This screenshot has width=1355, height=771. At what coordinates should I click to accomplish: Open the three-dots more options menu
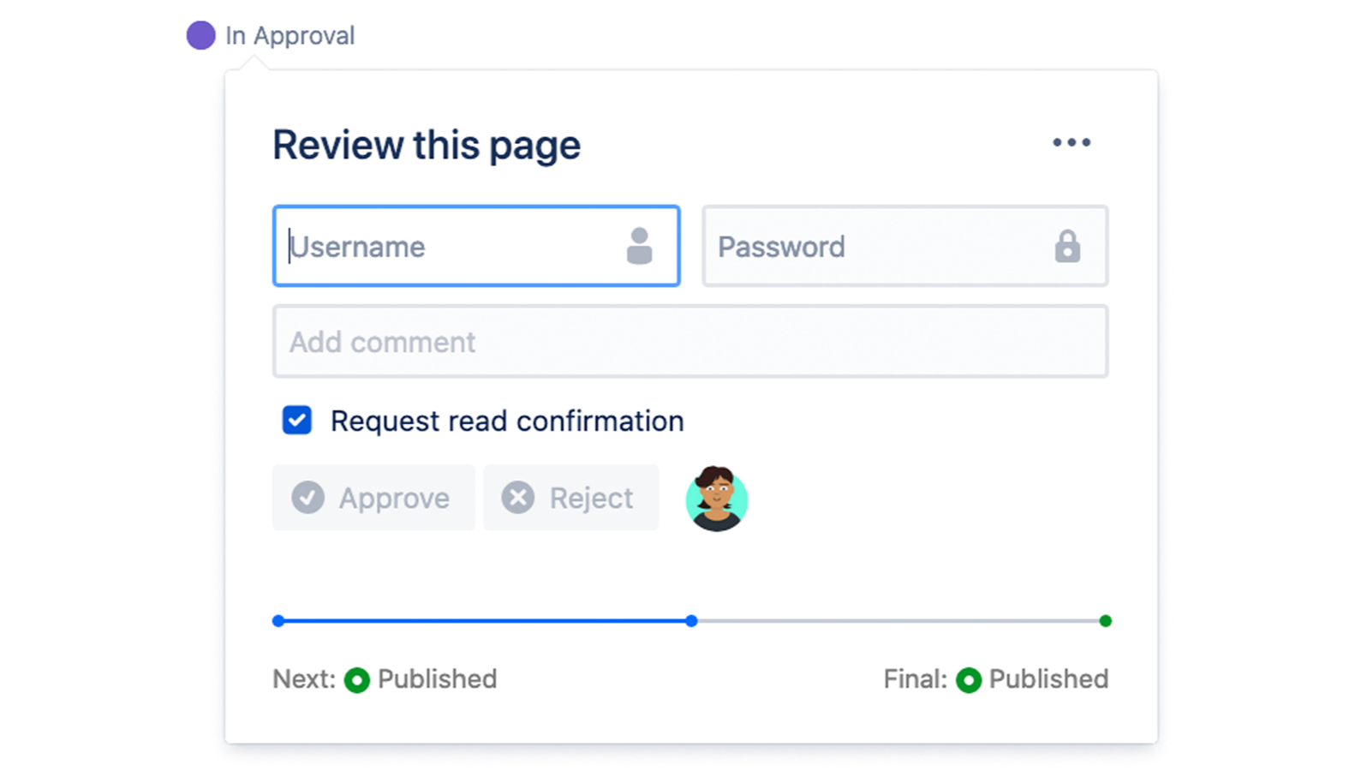click(x=1071, y=143)
